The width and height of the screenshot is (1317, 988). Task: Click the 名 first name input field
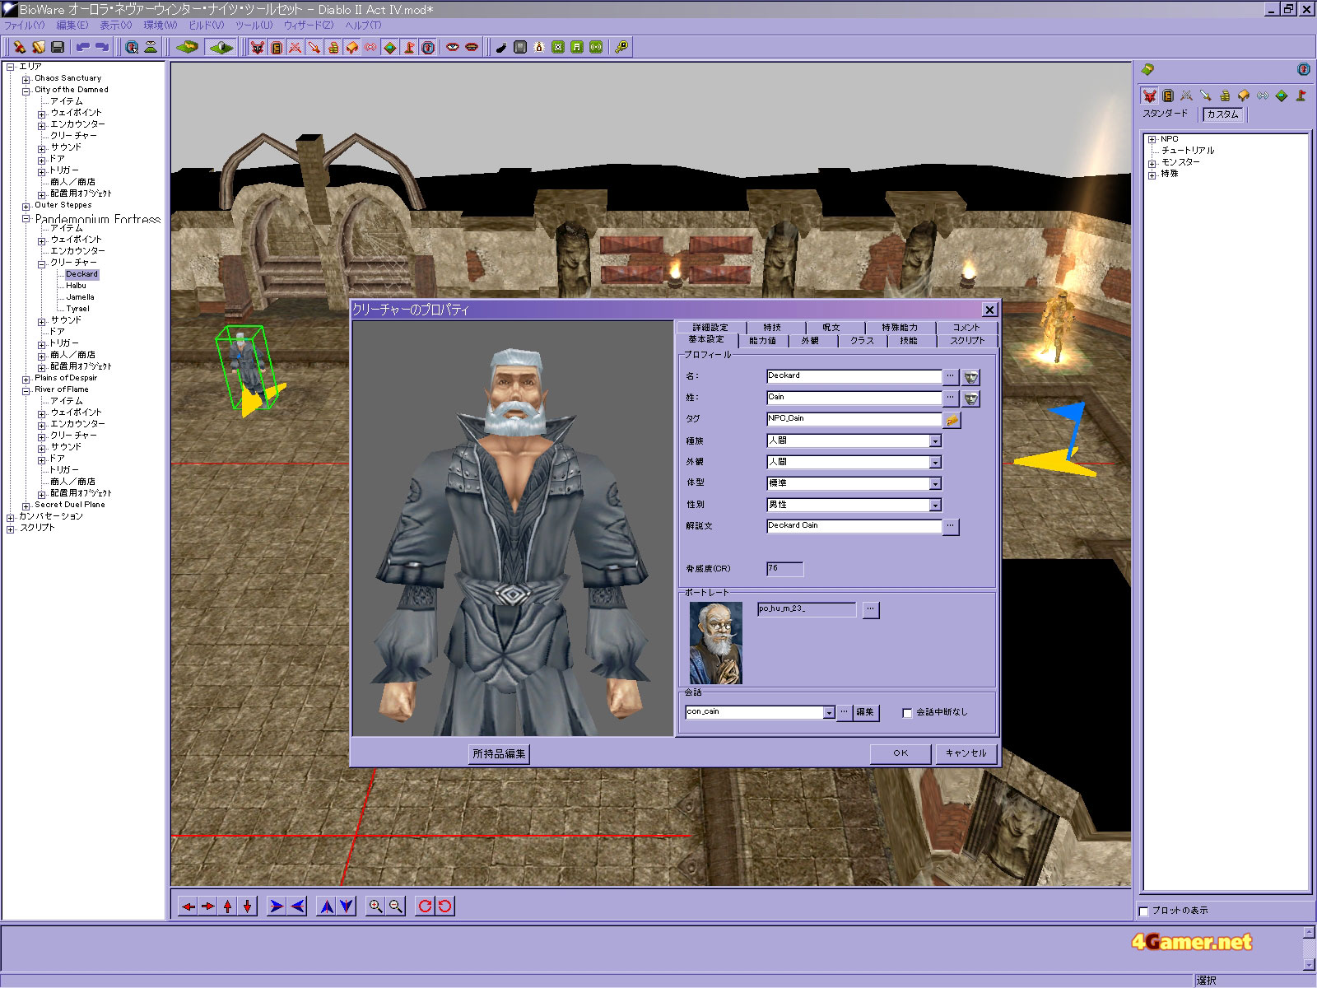coord(854,376)
